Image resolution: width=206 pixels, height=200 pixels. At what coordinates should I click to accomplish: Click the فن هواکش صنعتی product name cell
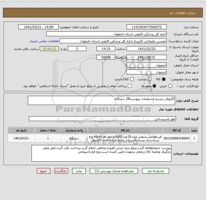pyautogui.click(x=125, y=138)
